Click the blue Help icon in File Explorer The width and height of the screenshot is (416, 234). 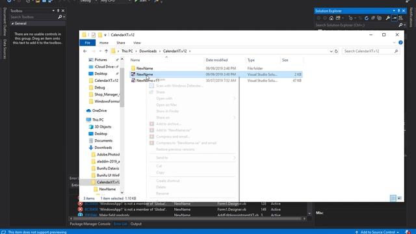point(400,43)
